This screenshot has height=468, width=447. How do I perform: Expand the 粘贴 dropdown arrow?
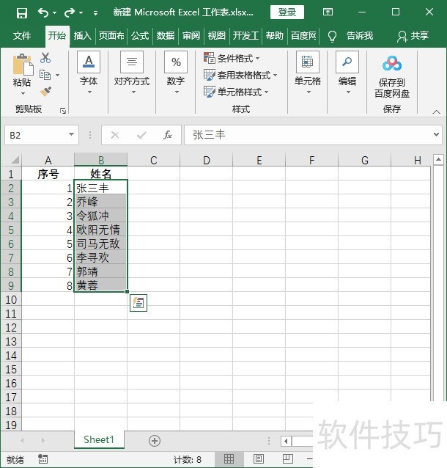(x=23, y=94)
